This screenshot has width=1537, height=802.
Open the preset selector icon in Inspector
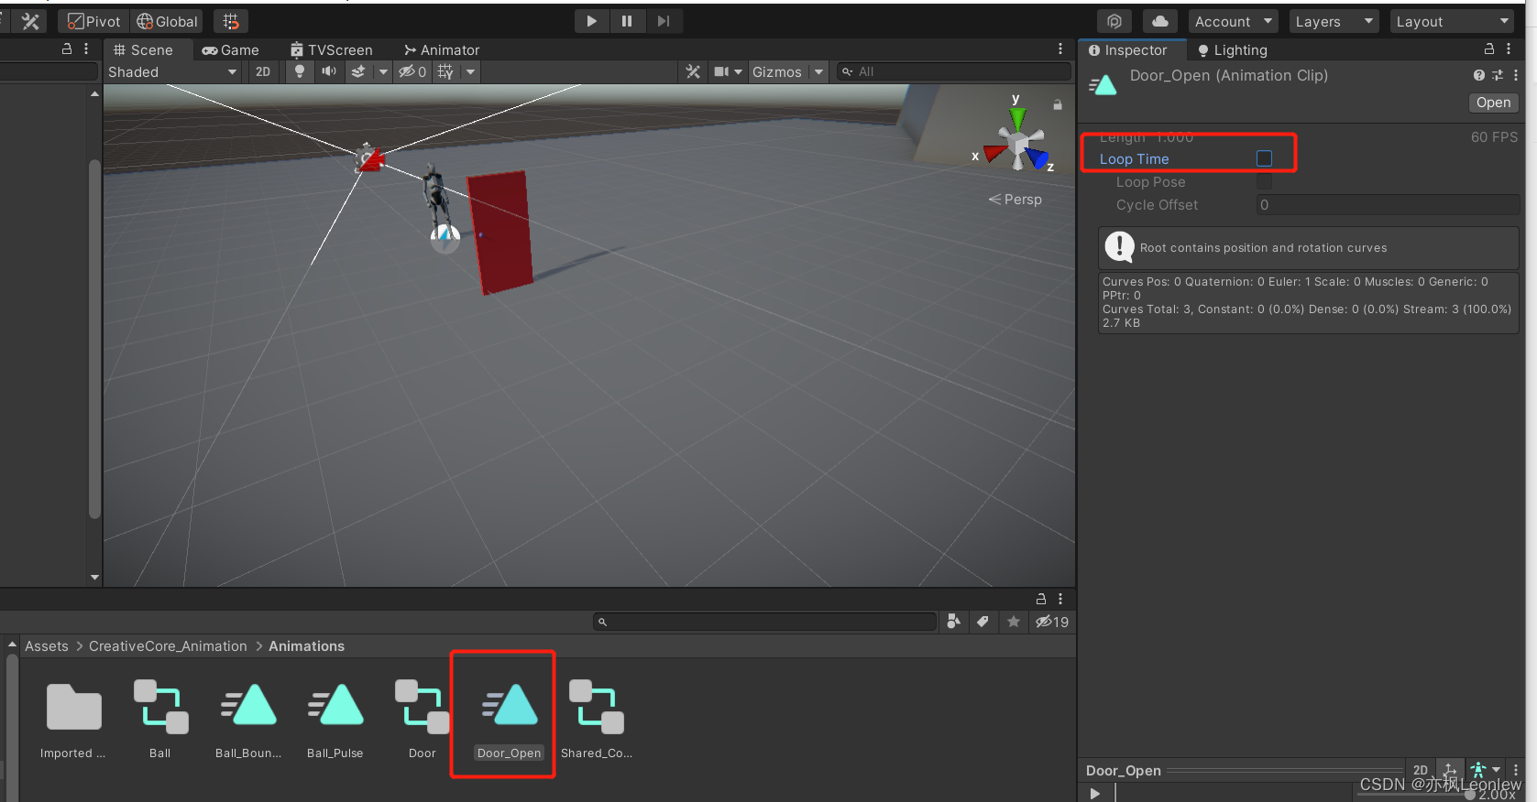[1498, 75]
